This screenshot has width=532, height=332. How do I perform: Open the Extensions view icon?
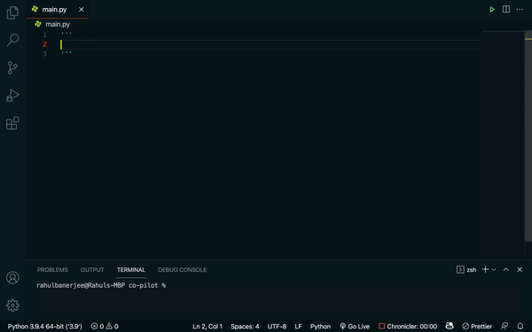12,123
